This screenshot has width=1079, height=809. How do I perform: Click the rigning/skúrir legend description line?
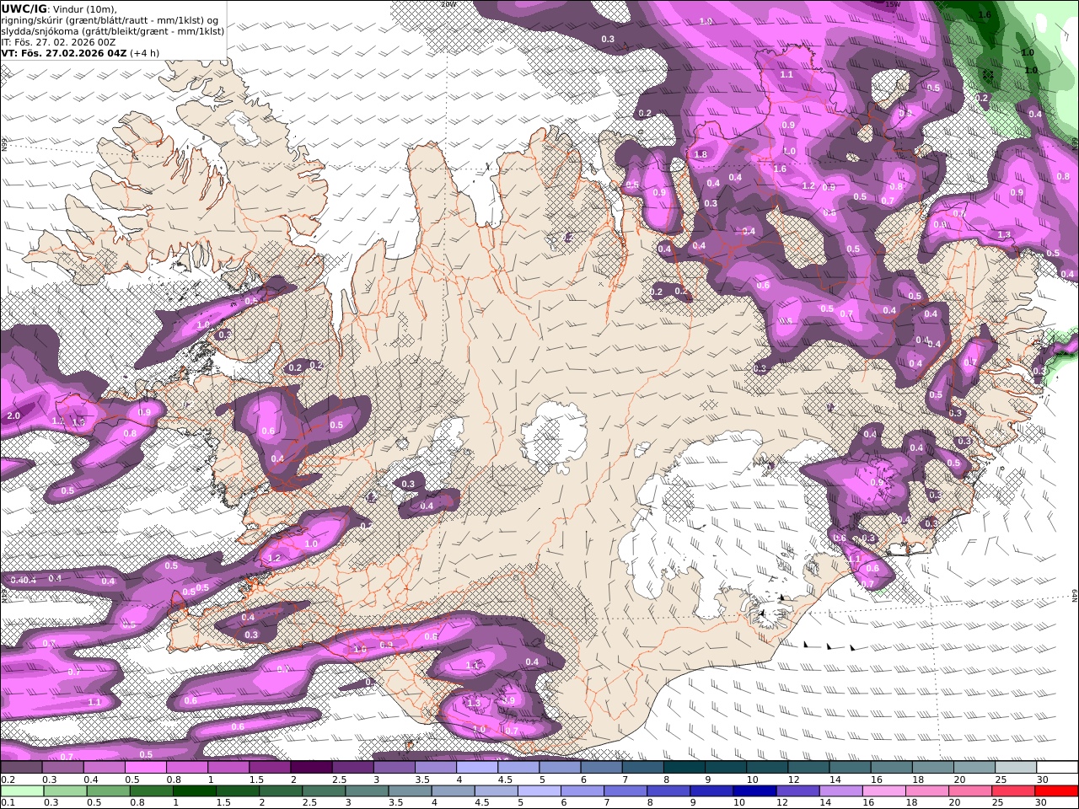coord(110,19)
